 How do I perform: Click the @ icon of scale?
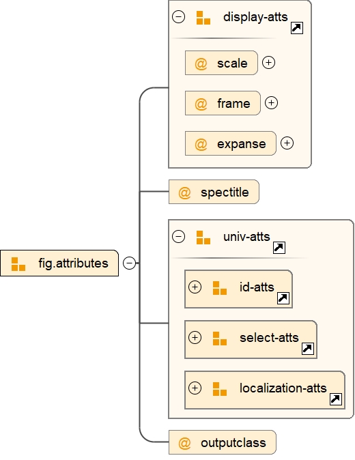click(201, 63)
